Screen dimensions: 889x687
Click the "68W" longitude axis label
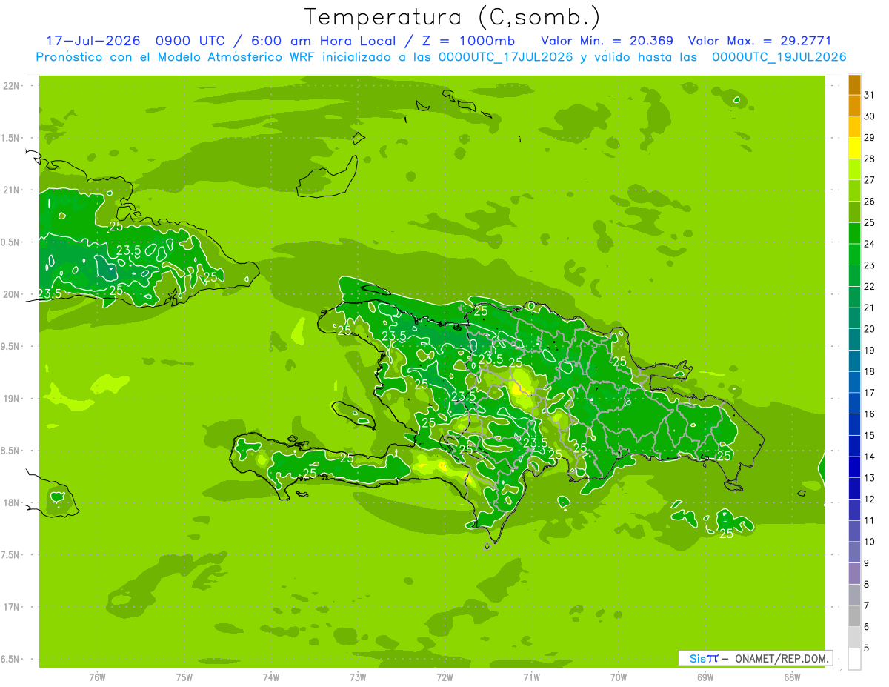[x=792, y=677]
